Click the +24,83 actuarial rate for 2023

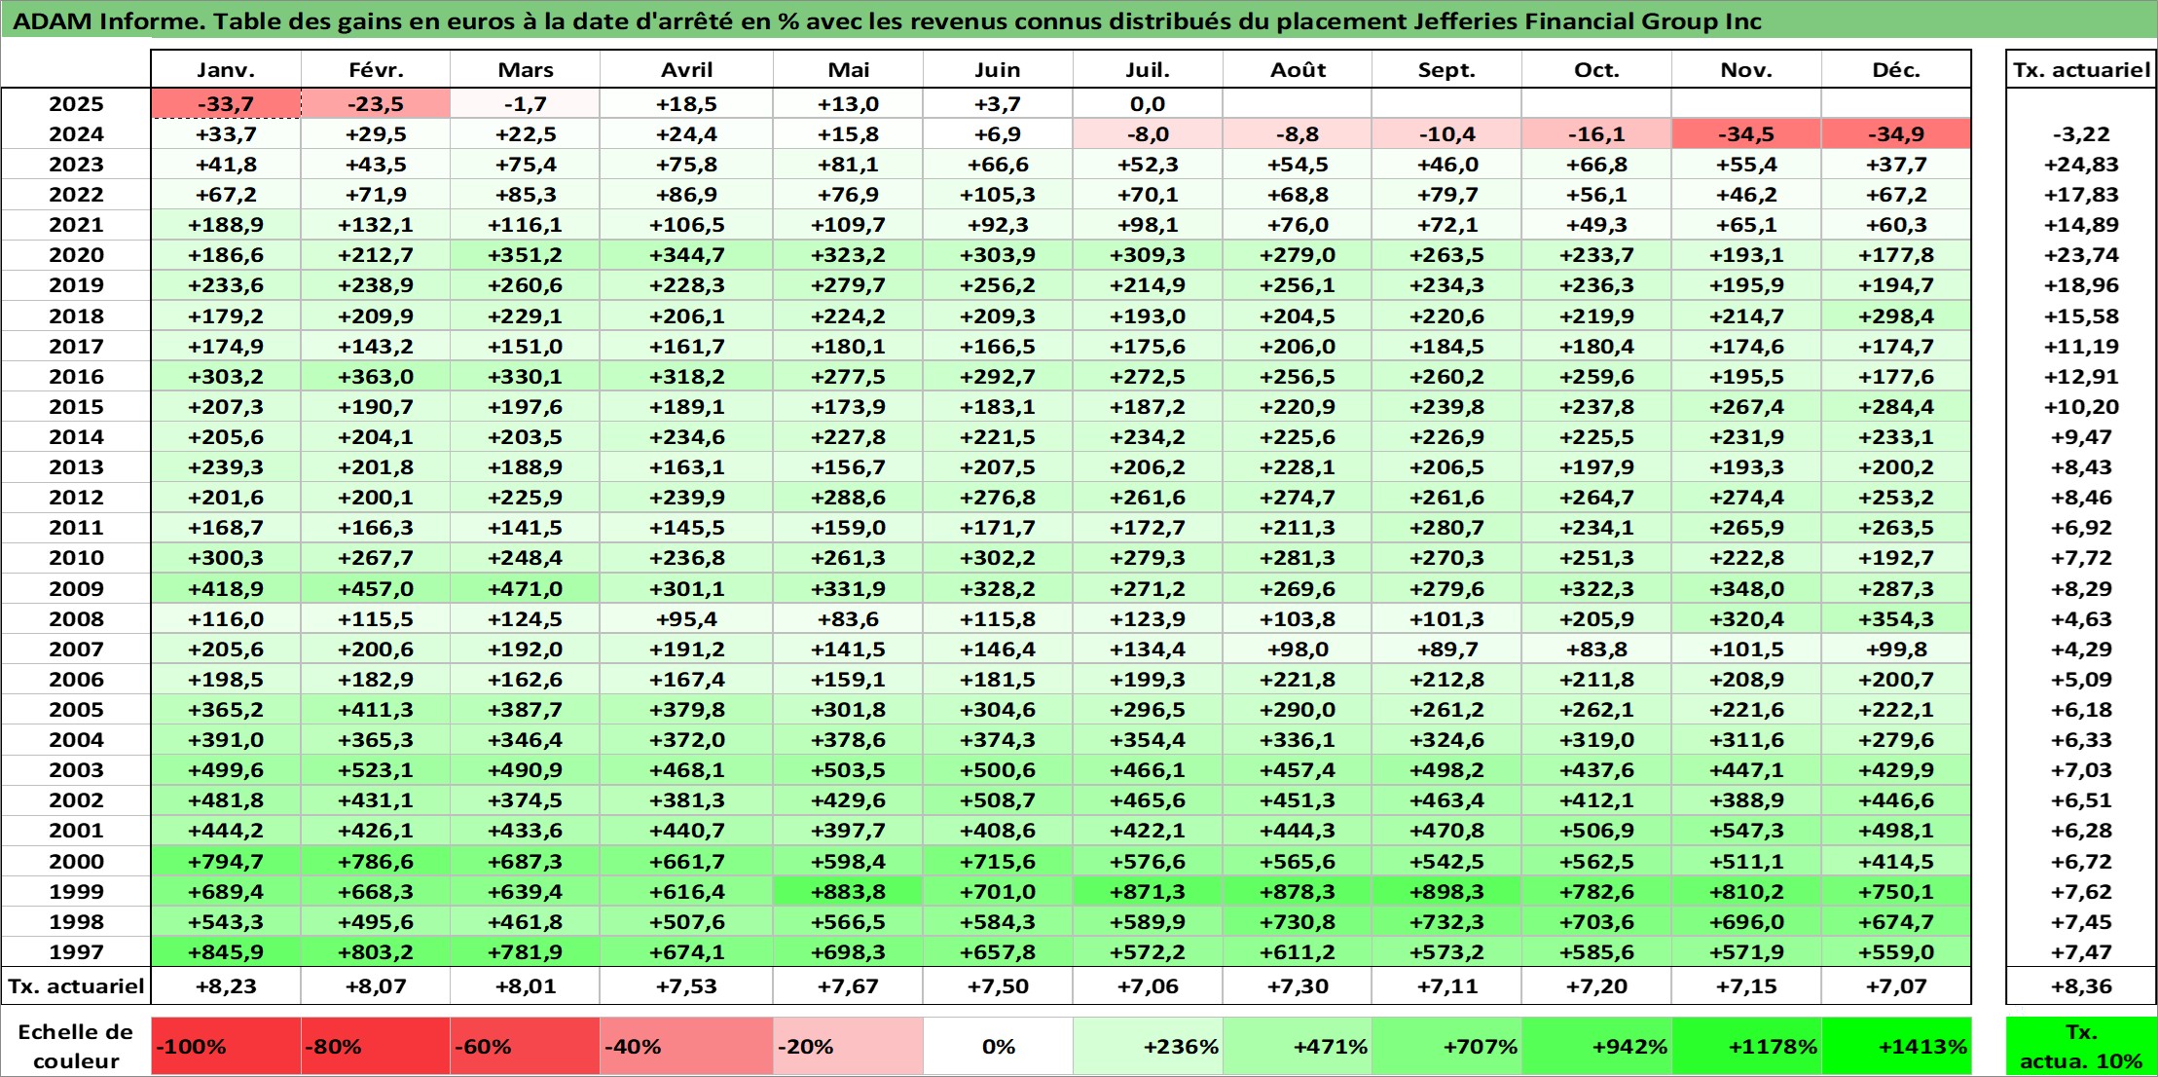(x=2081, y=165)
